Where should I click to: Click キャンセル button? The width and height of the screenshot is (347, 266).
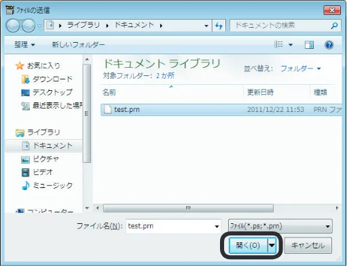coord(308,245)
